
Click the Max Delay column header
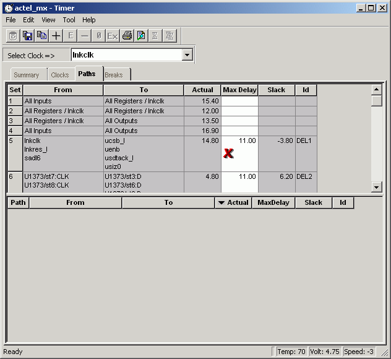tap(239, 90)
